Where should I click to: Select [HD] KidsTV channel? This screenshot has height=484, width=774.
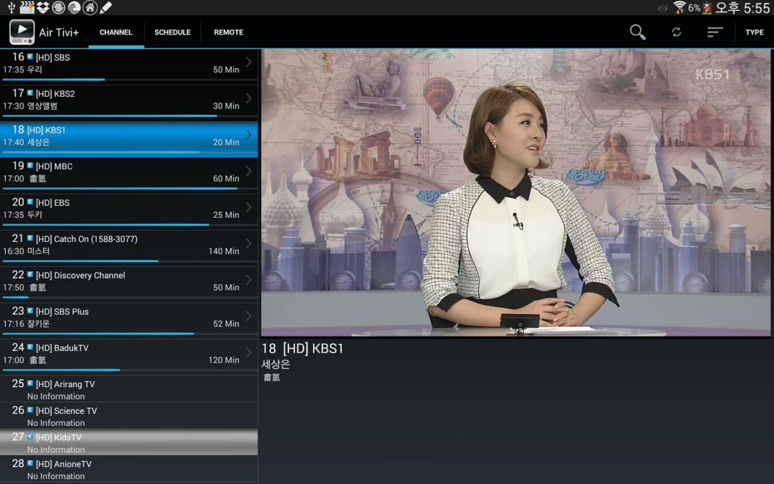(129, 442)
